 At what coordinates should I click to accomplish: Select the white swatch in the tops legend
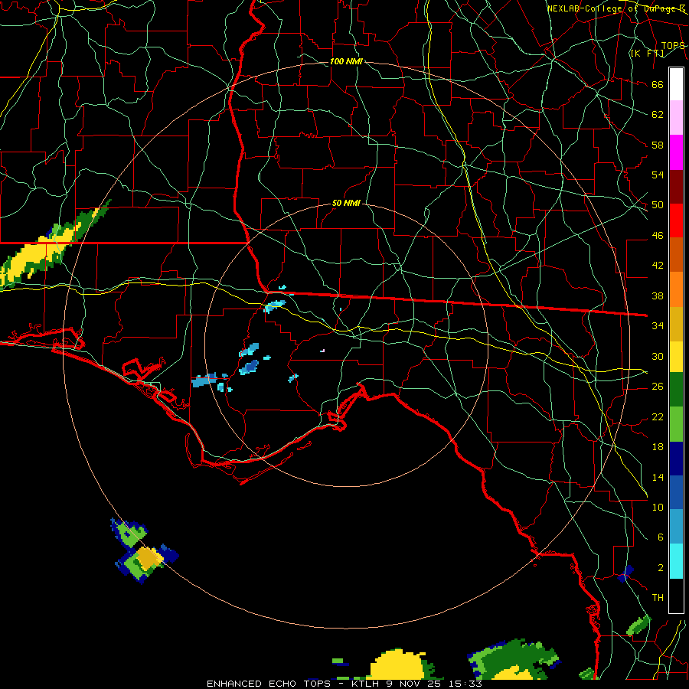click(676, 84)
